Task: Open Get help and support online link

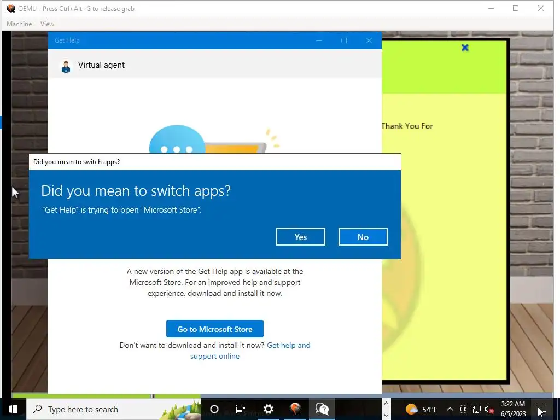Action: click(250, 351)
